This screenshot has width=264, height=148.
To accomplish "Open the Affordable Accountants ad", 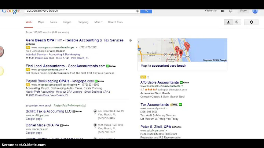I will [159, 82].
